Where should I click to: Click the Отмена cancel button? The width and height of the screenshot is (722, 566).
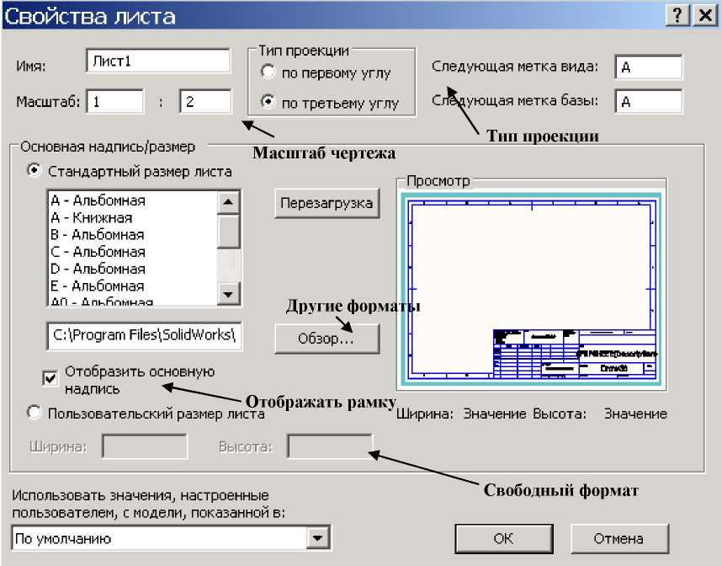pos(619,539)
